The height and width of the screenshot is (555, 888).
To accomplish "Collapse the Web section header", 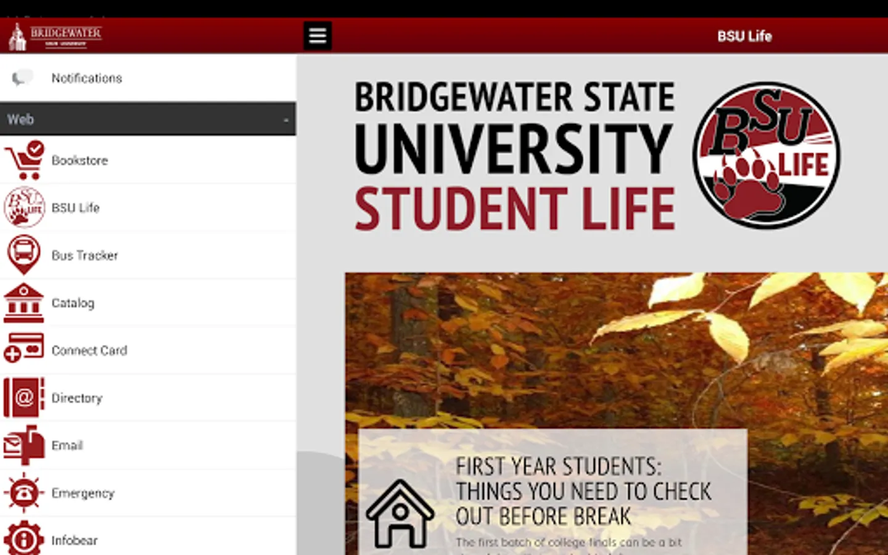I will (148, 119).
